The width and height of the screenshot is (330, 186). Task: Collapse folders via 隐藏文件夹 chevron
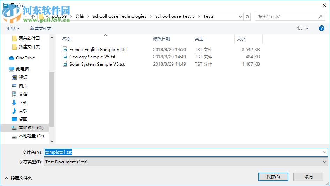(x=7, y=178)
